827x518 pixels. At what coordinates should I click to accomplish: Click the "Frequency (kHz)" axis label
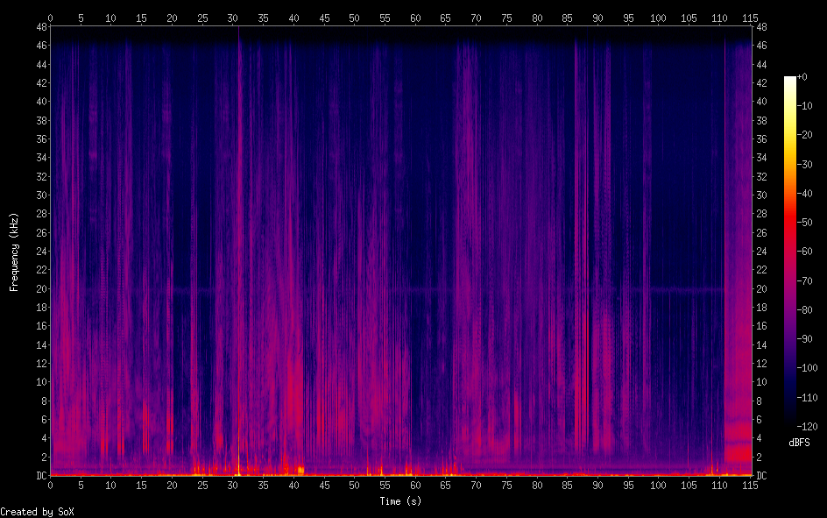(x=14, y=252)
